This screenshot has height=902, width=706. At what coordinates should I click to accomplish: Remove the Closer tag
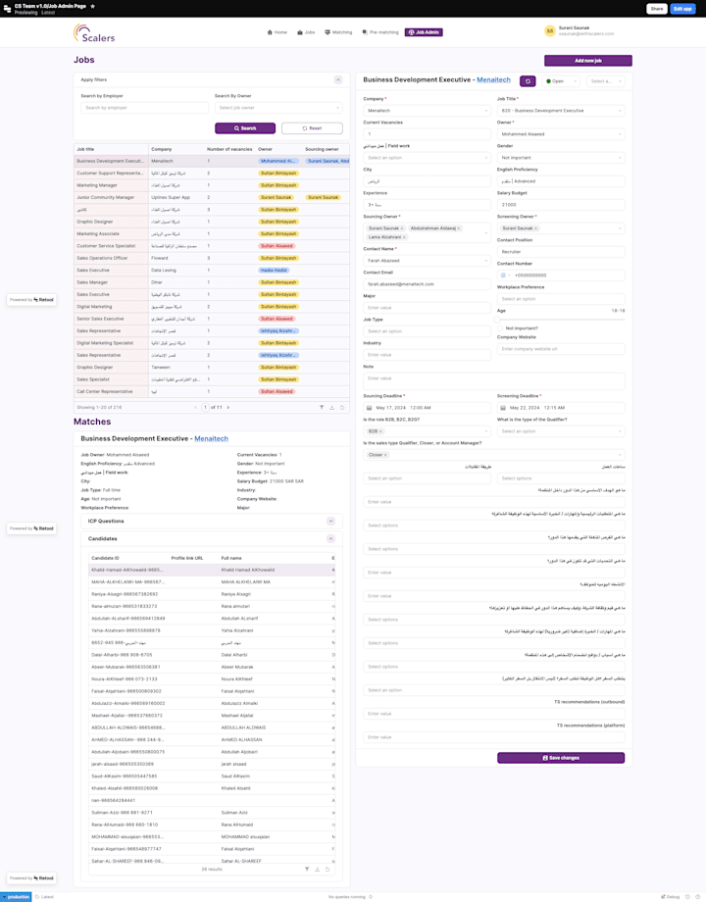(385, 455)
